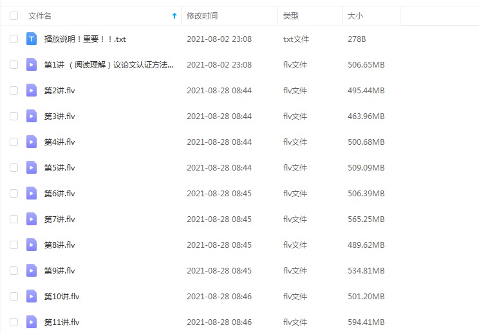This screenshot has height=334, width=479.
Task: Click the 594.41MB size cell of 第11讲
Action: click(366, 322)
